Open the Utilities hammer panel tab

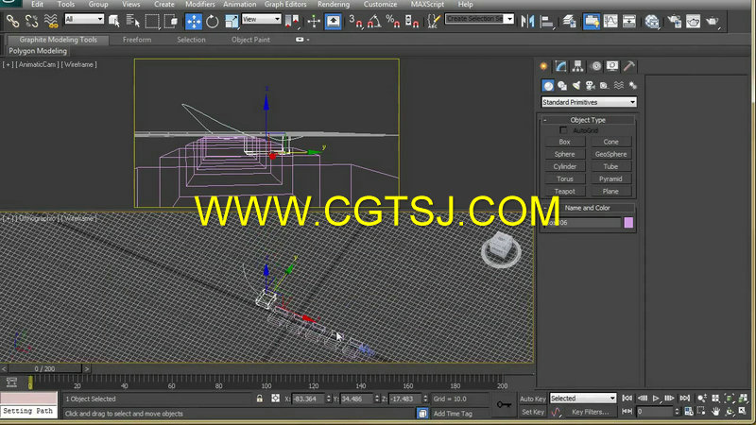(629, 66)
